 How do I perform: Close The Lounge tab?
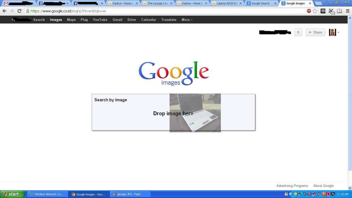[171, 3]
